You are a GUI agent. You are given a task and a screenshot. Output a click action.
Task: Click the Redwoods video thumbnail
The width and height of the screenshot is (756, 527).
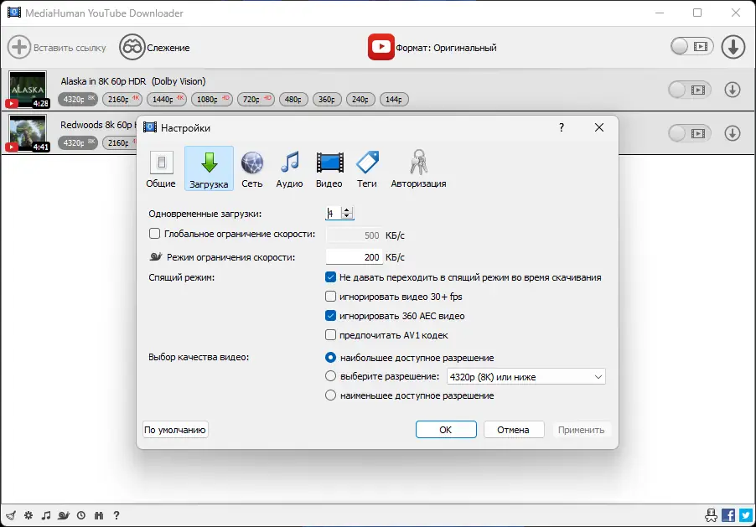click(x=28, y=132)
